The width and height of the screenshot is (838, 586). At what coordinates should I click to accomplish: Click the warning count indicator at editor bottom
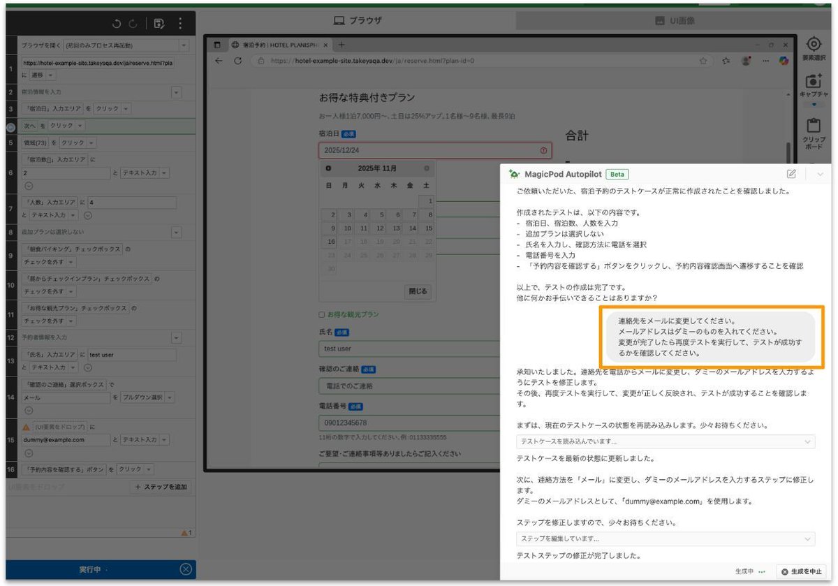pos(186,532)
